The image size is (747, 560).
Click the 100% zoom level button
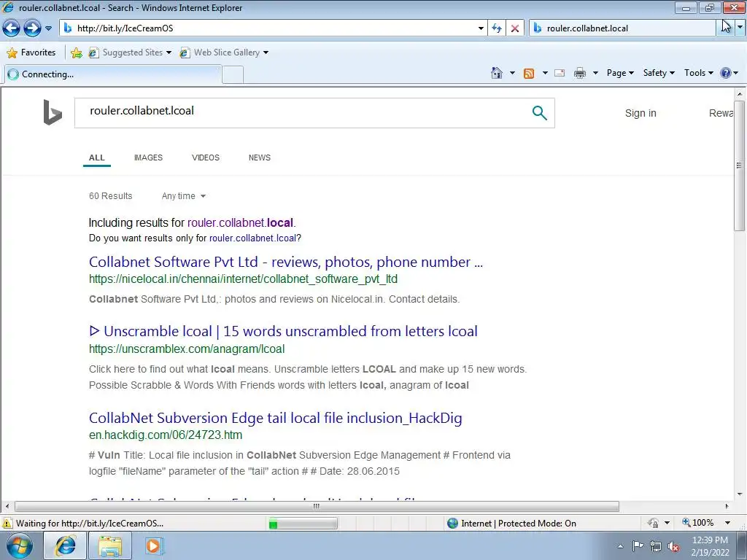698,523
